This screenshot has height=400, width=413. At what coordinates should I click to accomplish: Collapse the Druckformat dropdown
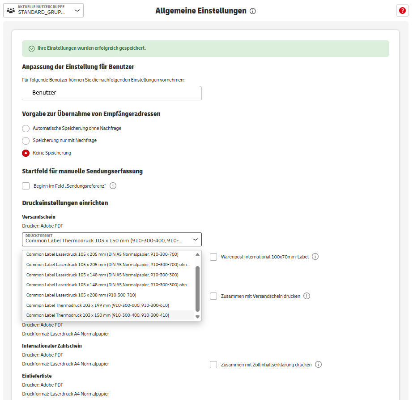[195, 240]
